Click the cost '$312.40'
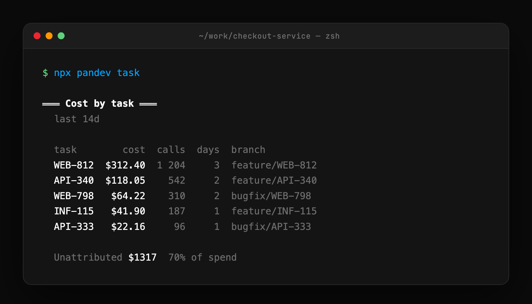532x304 pixels. tap(125, 165)
